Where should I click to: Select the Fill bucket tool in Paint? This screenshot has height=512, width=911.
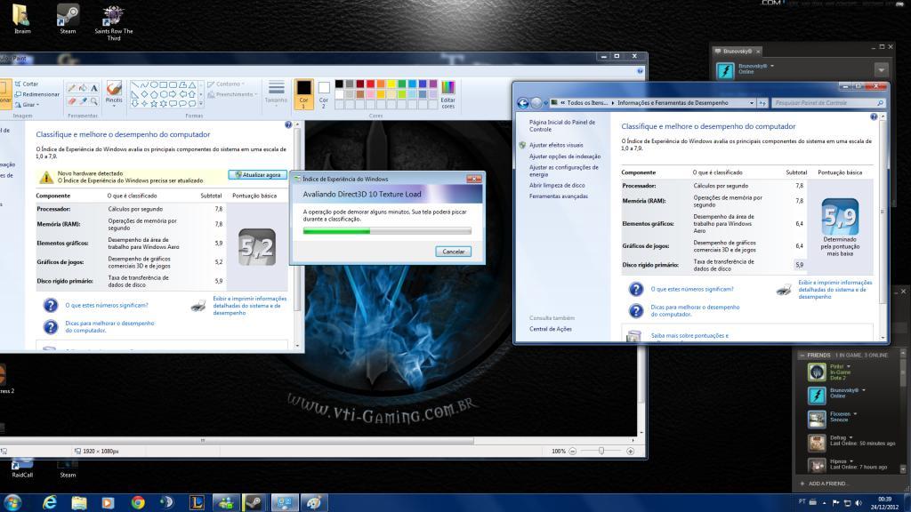tap(83, 88)
